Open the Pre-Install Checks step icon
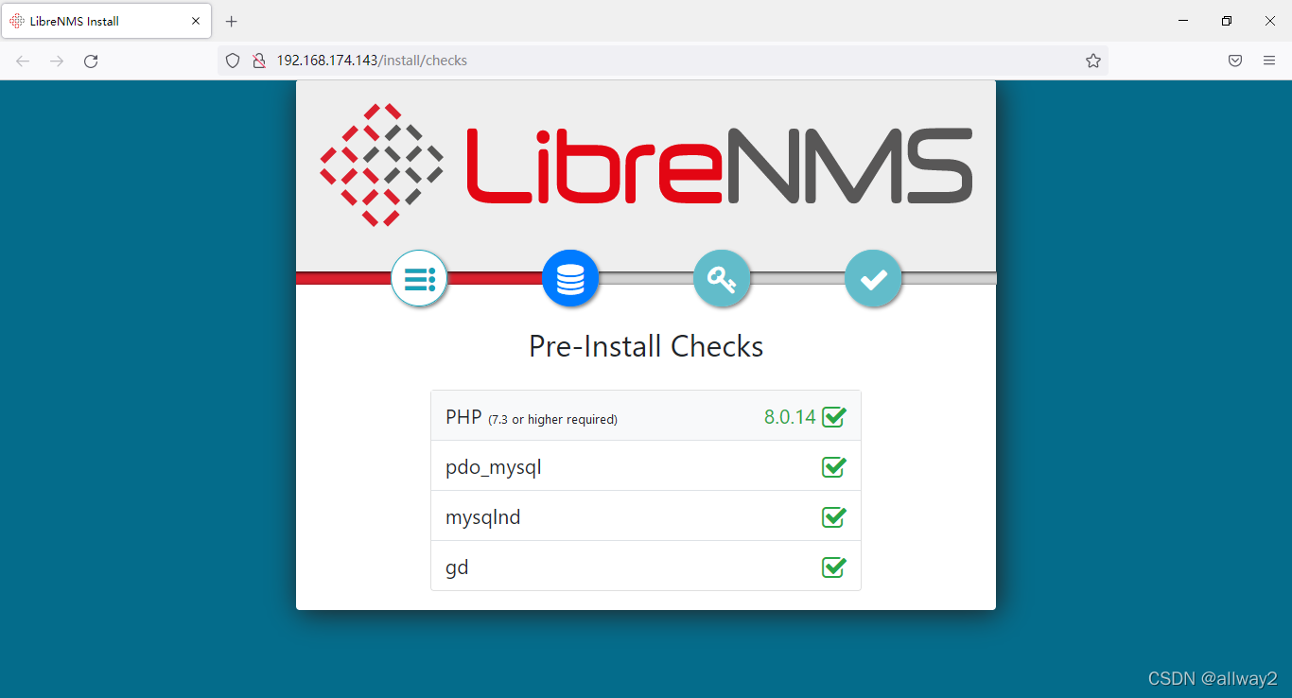 pos(419,278)
